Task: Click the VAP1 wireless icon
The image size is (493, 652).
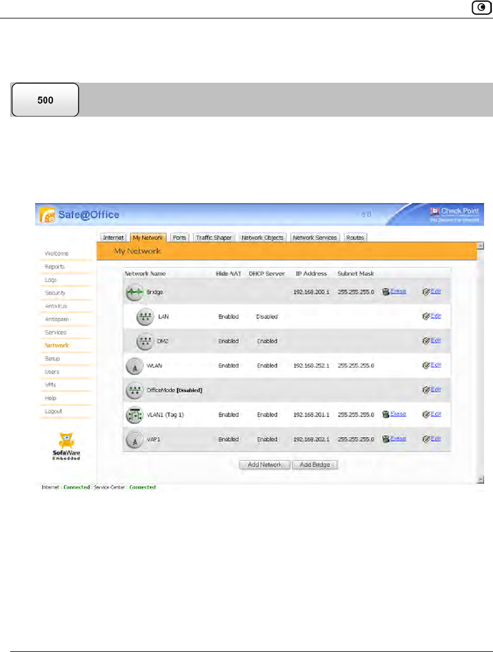Action: [x=135, y=439]
